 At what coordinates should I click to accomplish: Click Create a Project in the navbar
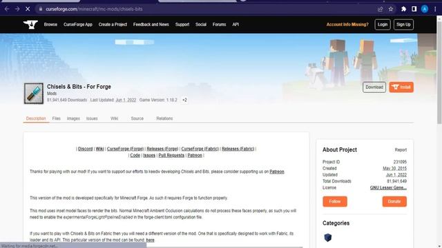[x=113, y=25]
